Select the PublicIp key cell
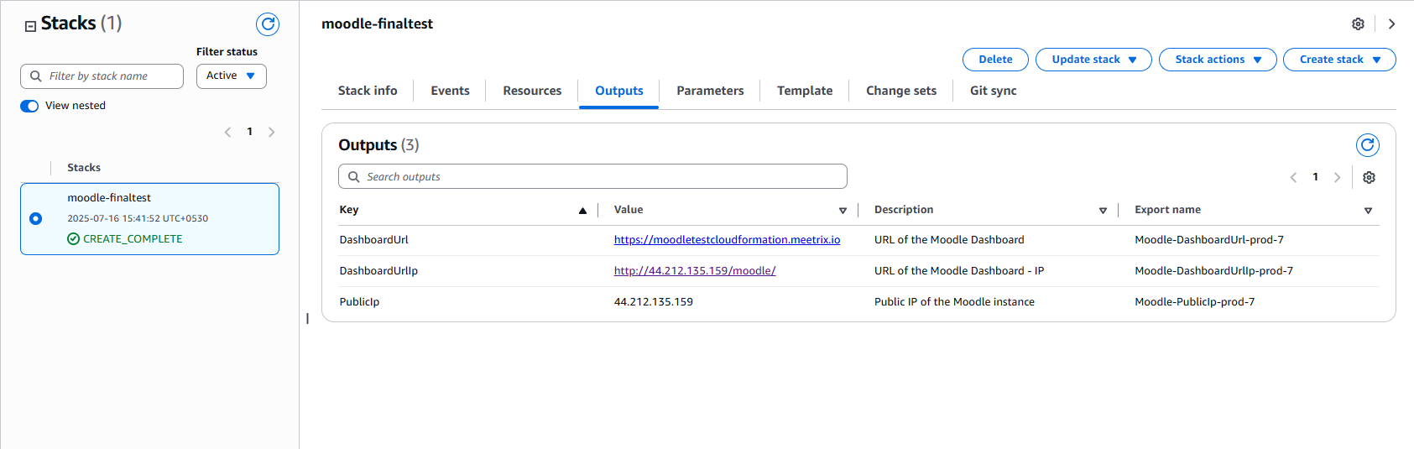This screenshot has height=449, width=1414. pos(359,302)
